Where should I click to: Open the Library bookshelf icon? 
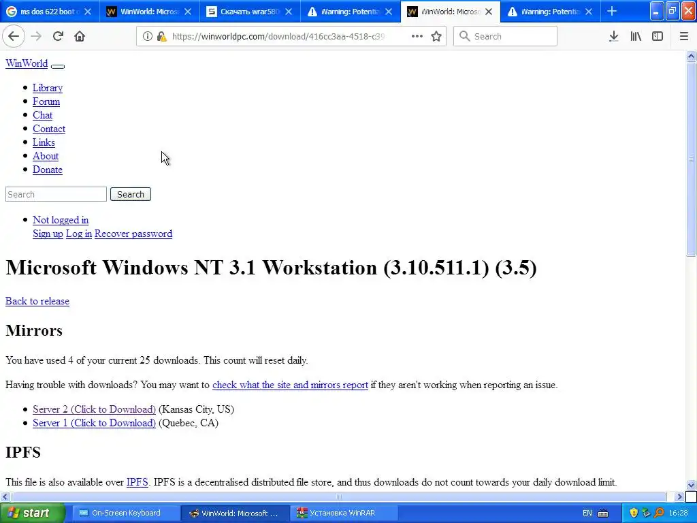point(636,37)
